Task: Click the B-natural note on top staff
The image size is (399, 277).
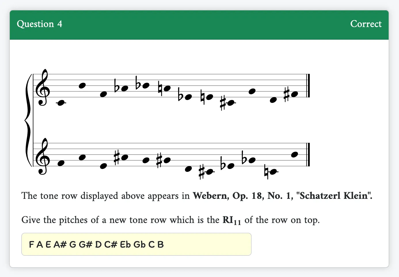Action: coord(164,88)
